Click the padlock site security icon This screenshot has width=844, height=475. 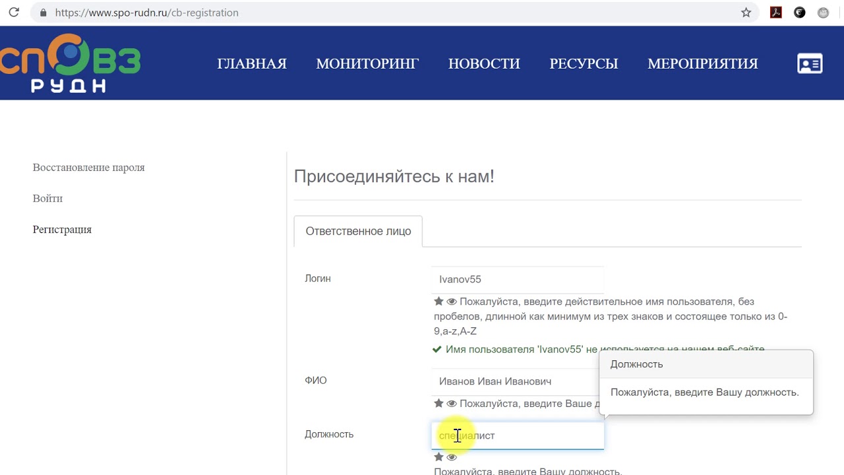point(44,13)
